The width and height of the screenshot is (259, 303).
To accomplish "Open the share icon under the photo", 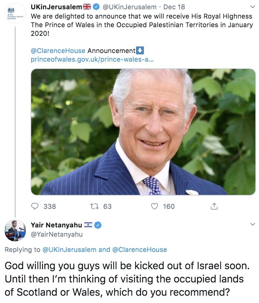I will pos(214,206).
